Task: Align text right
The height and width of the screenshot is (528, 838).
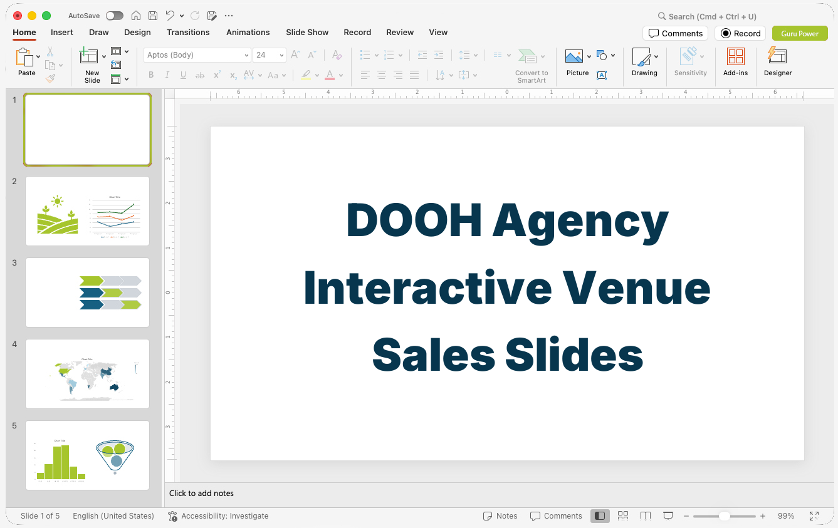Action: click(x=398, y=75)
